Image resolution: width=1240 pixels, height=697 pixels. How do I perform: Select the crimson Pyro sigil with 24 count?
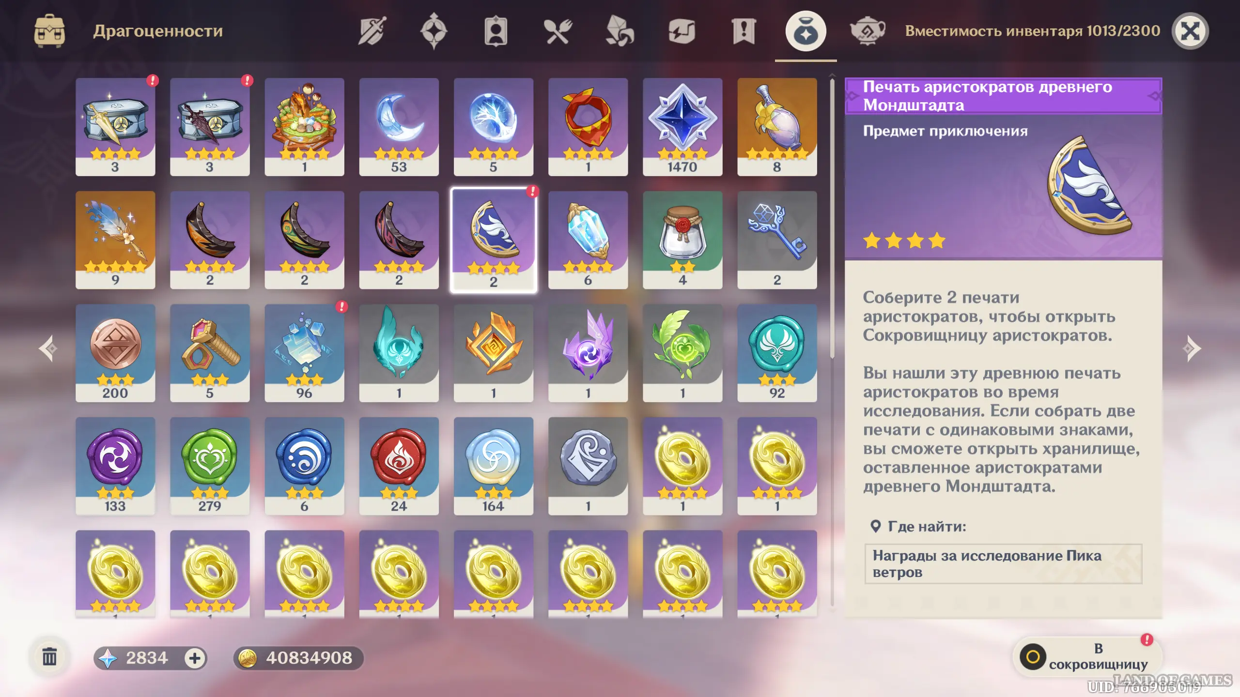399,466
